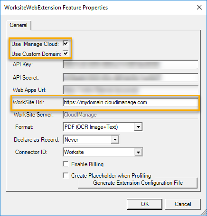
Task: Check Create Placeholder when Profiling
Action: [x=66, y=175]
